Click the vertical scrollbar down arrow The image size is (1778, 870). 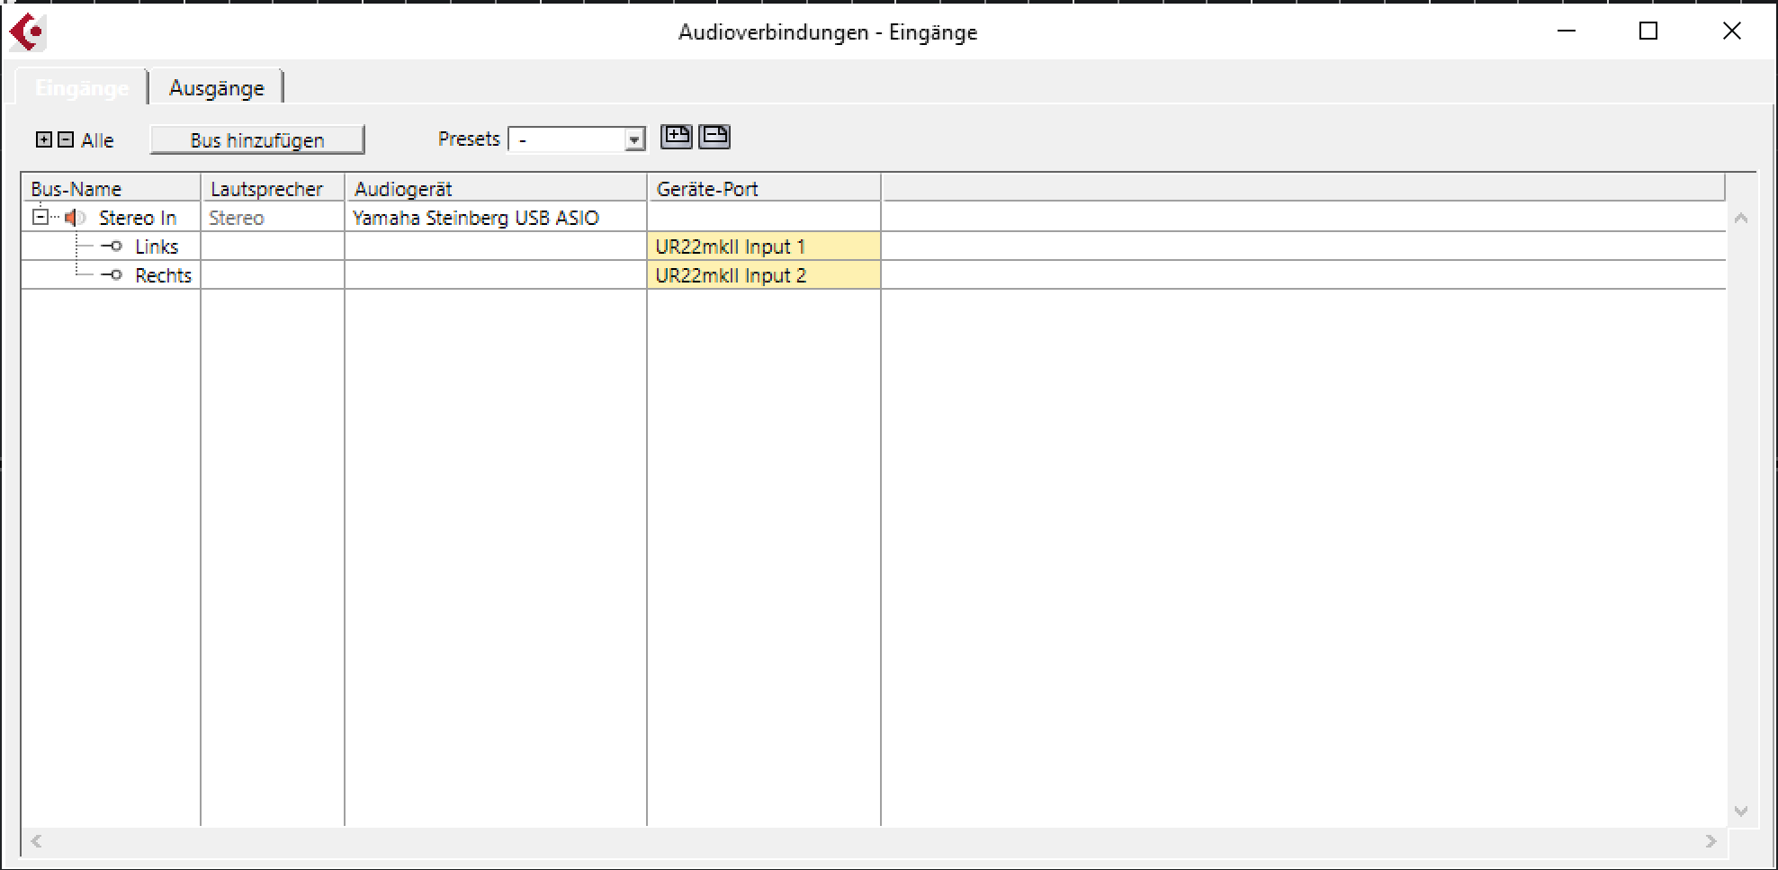coord(1741,812)
